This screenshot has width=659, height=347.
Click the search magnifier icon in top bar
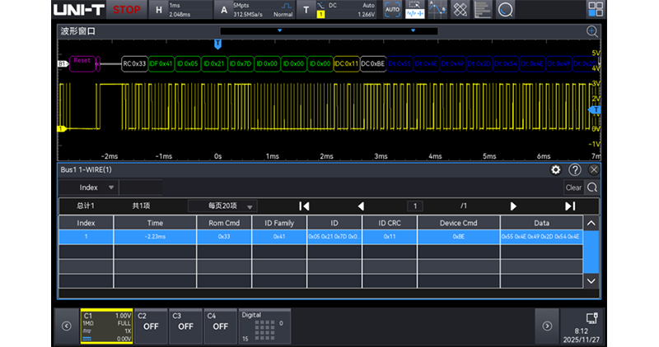[505, 10]
